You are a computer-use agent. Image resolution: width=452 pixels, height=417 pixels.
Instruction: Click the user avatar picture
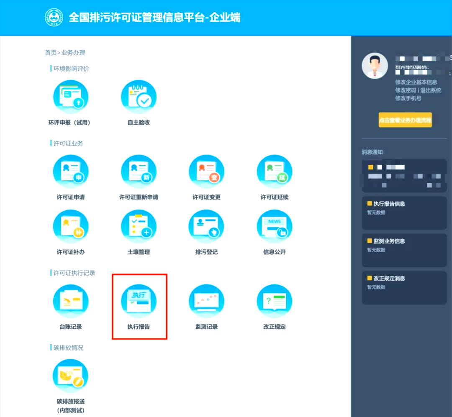tap(375, 66)
